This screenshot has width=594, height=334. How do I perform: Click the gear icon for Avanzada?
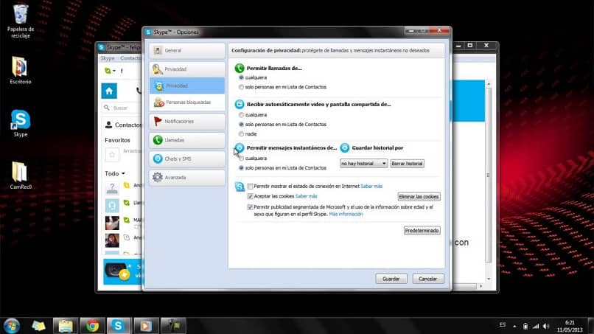click(x=158, y=178)
